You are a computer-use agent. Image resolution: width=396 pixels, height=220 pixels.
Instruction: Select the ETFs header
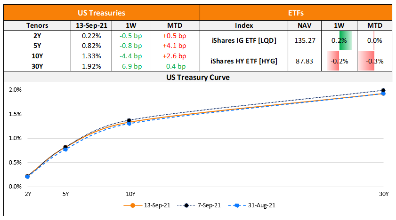coord(296,14)
